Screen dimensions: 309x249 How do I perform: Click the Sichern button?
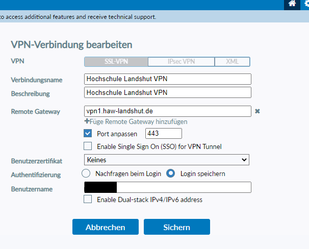pos(177,227)
